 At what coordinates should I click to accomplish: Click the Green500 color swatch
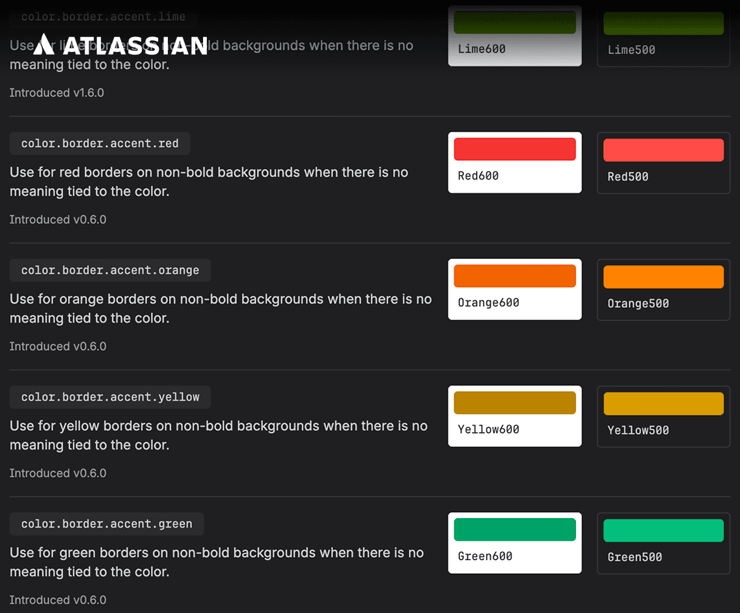pyautogui.click(x=663, y=530)
